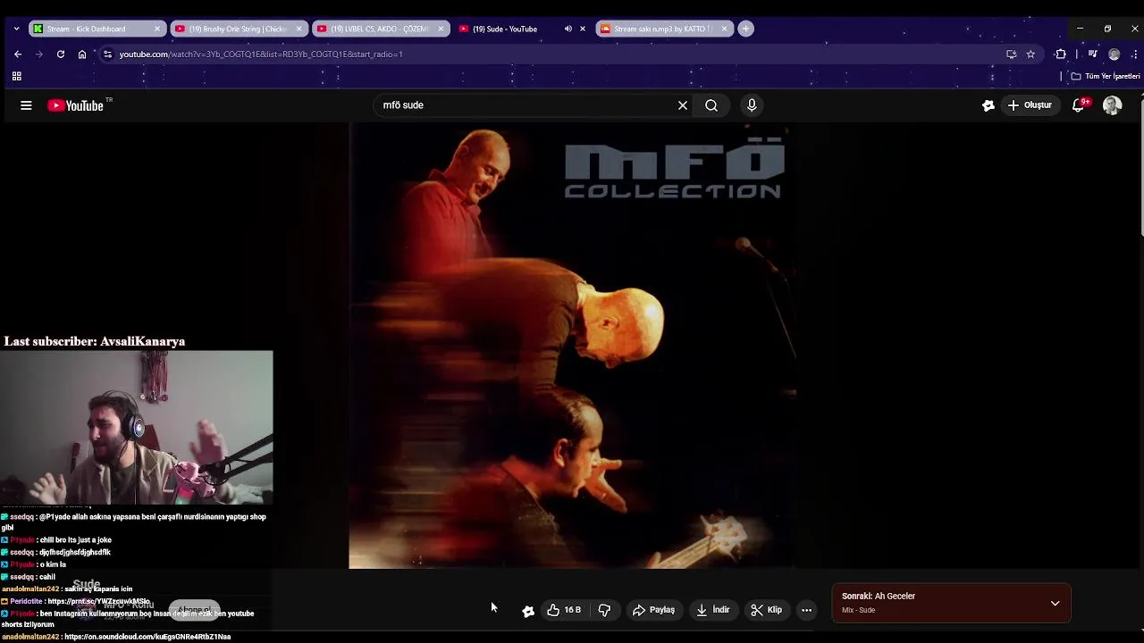The width and height of the screenshot is (1144, 643).
Task: Click chat message "chill bro its just a joke"
Action: (x=75, y=540)
